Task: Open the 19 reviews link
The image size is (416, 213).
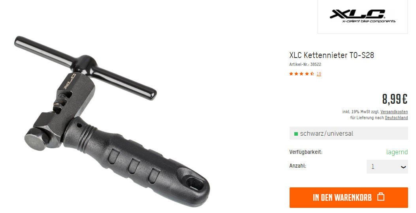Action: pyautogui.click(x=319, y=74)
